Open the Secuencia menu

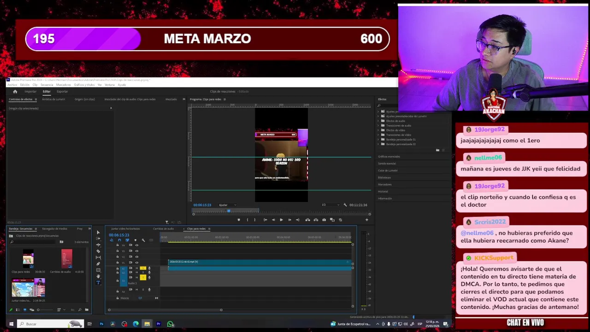47,85
